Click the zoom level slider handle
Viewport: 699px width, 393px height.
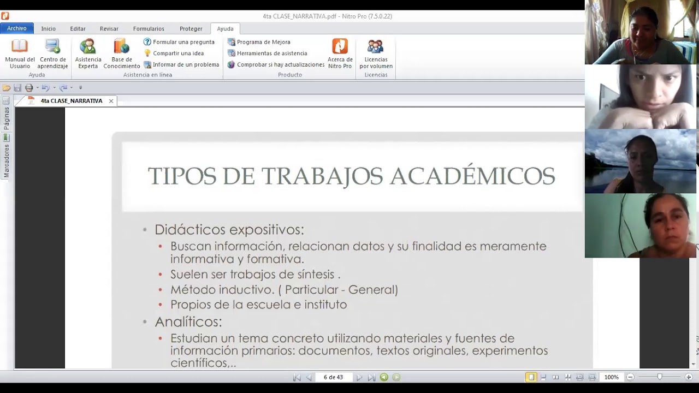tap(660, 377)
